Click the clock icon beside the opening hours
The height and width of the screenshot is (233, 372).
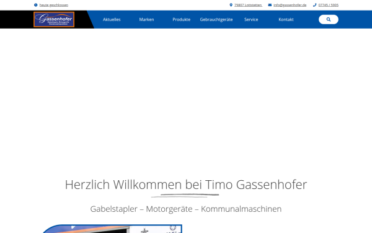click(36, 5)
